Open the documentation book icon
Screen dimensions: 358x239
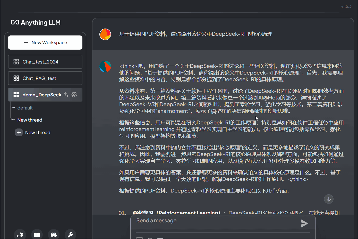tap(37, 235)
